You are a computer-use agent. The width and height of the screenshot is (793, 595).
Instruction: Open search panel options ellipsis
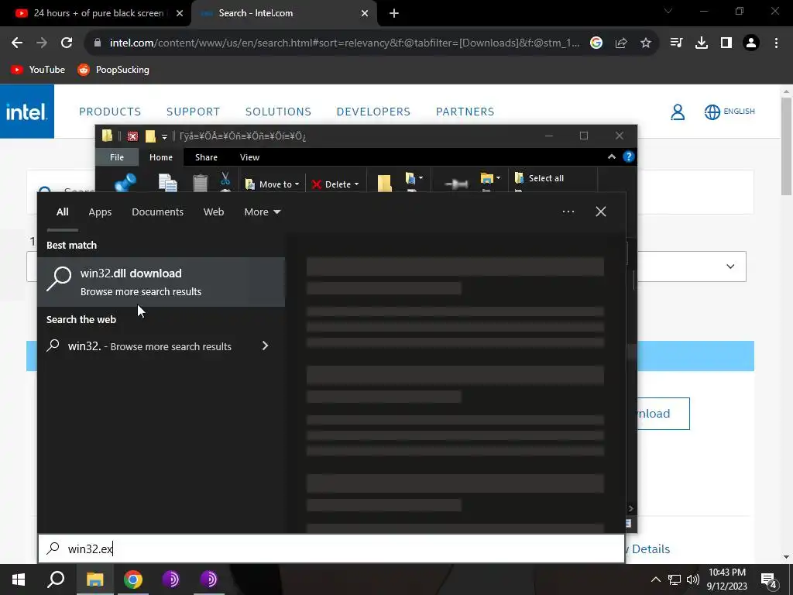click(x=568, y=212)
